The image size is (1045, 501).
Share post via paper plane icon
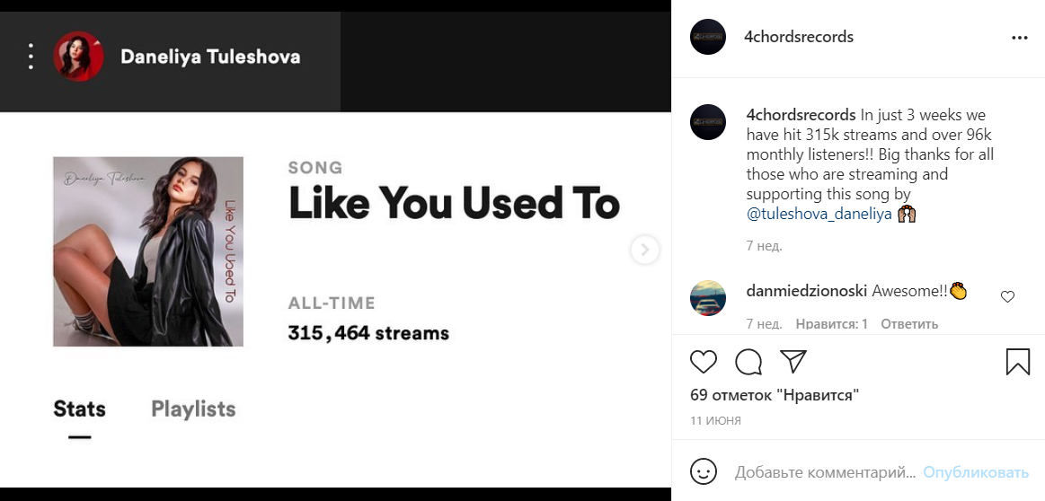(793, 361)
